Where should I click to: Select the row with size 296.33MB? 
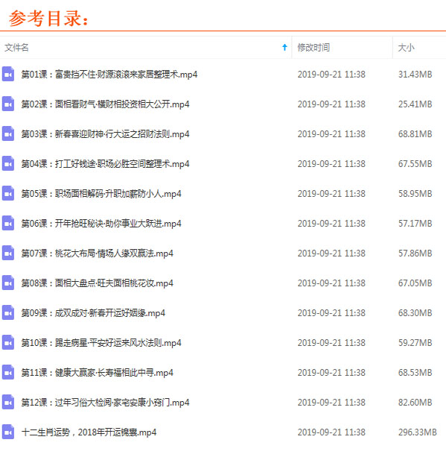pos(223,432)
